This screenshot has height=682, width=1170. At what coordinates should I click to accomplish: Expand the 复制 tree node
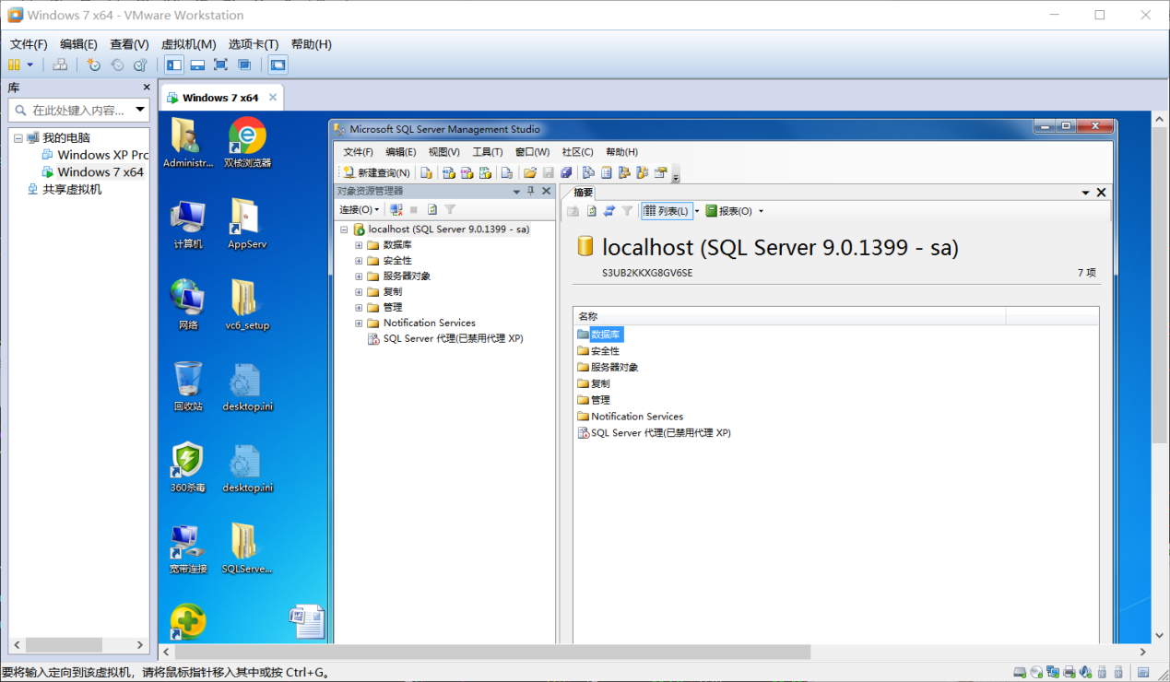coord(360,292)
